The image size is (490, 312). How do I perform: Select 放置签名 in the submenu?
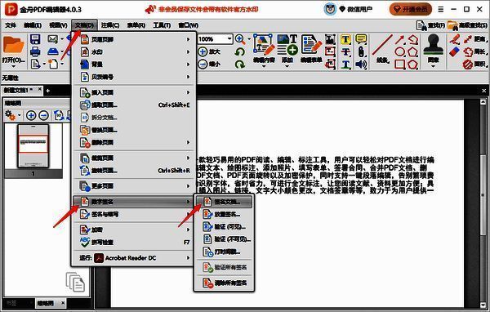click(x=224, y=215)
